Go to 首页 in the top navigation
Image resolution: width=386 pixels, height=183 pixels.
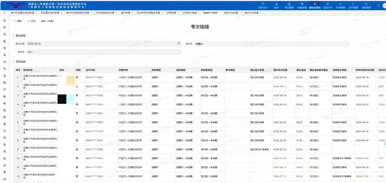click(276, 5)
